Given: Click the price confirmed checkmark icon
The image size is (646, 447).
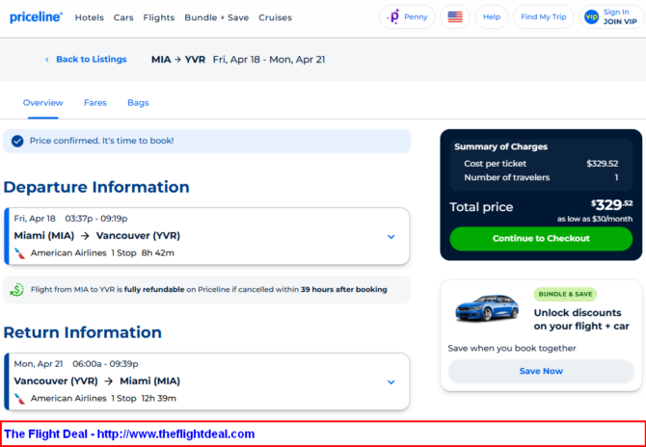Looking at the screenshot, I should coord(17,142).
